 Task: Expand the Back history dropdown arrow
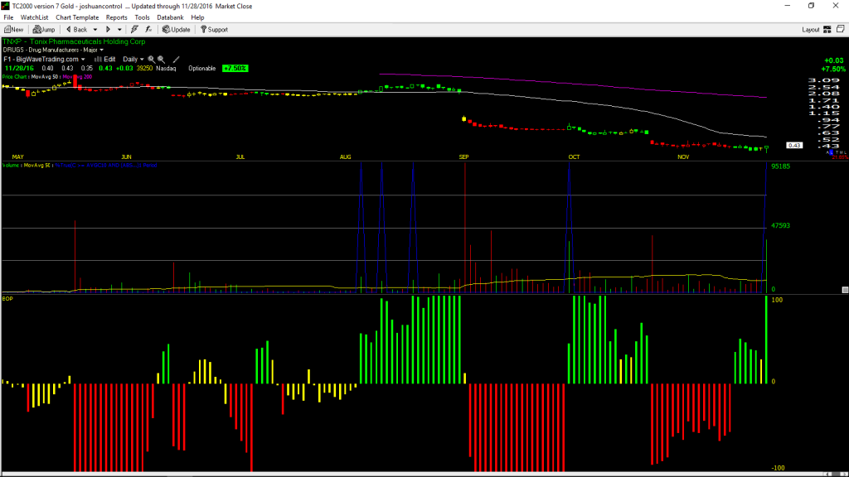coord(95,30)
